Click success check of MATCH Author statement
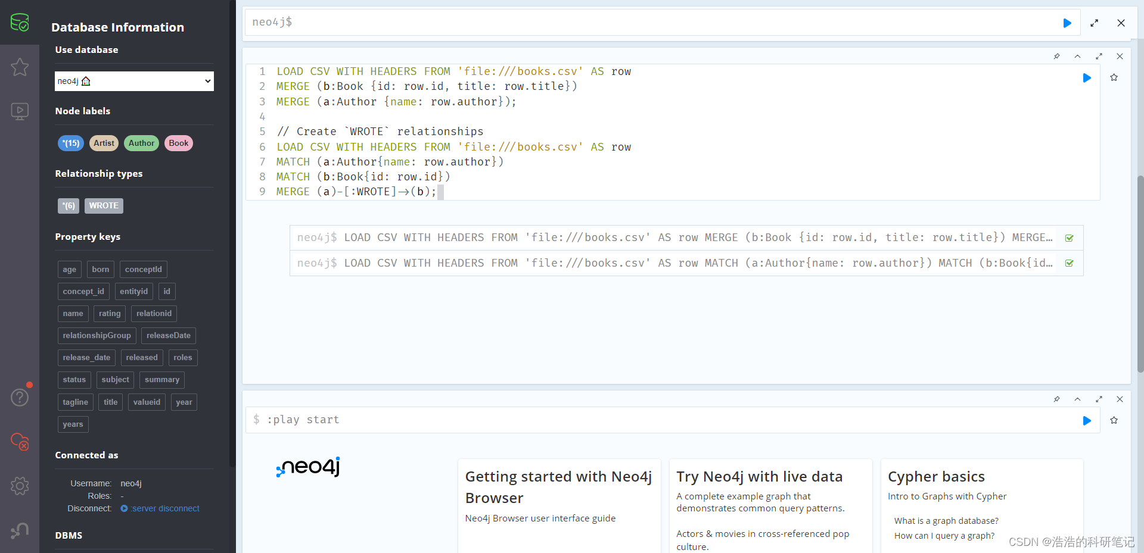The width and height of the screenshot is (1144, 553). (1070, 263)
